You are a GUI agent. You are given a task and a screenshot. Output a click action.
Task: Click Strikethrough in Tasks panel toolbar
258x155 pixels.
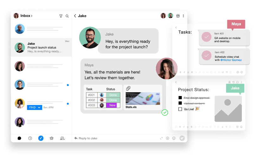[x=192, y=72]
